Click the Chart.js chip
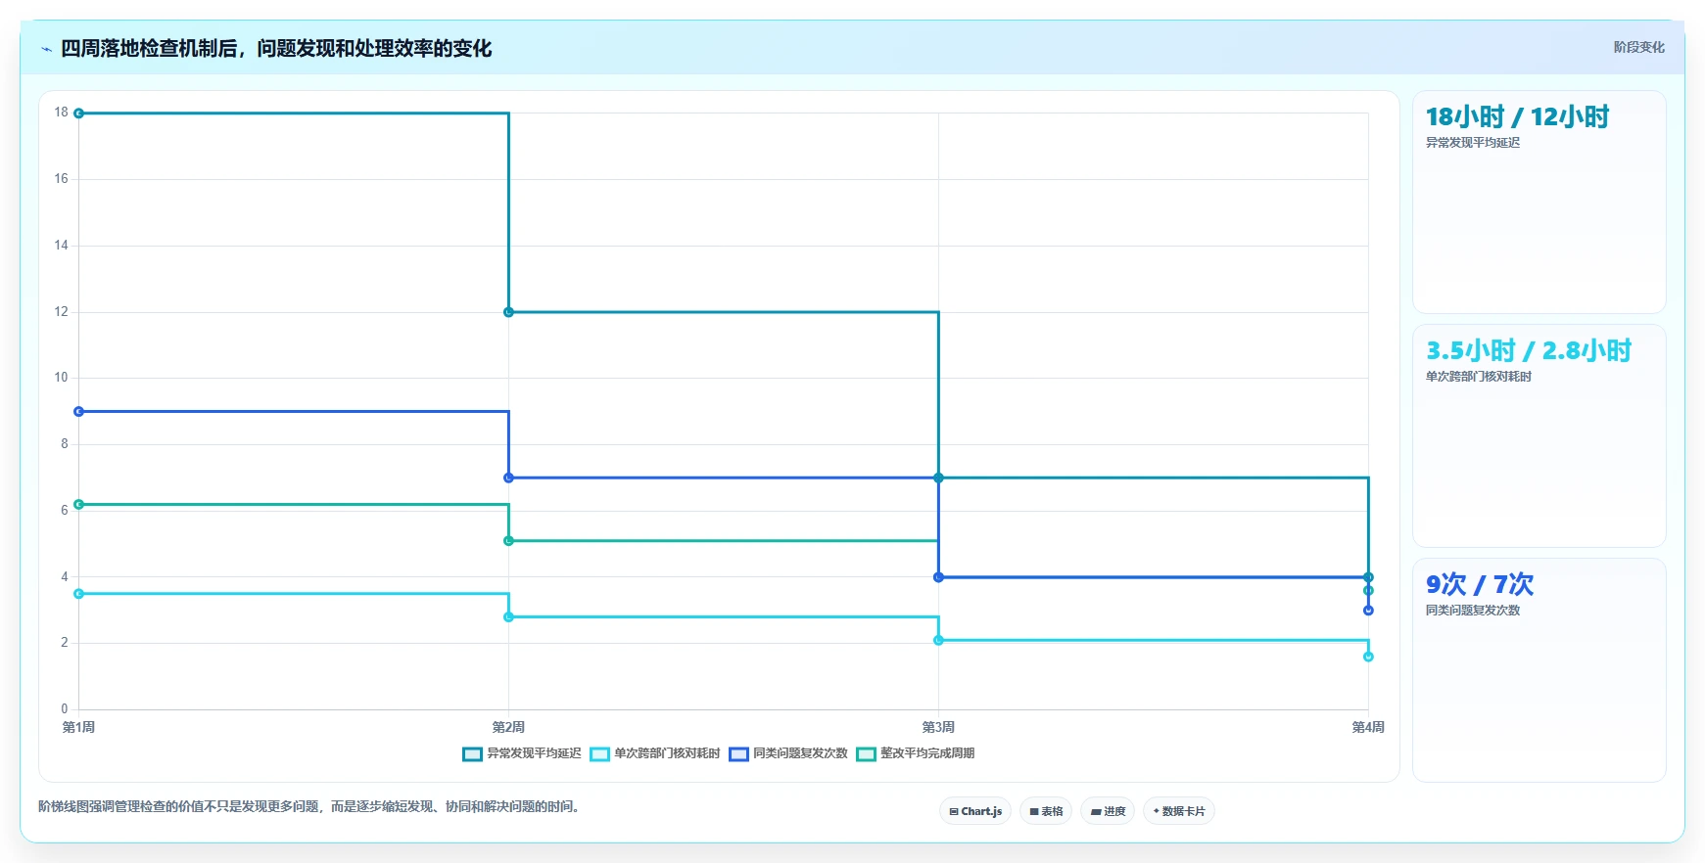 975,811
